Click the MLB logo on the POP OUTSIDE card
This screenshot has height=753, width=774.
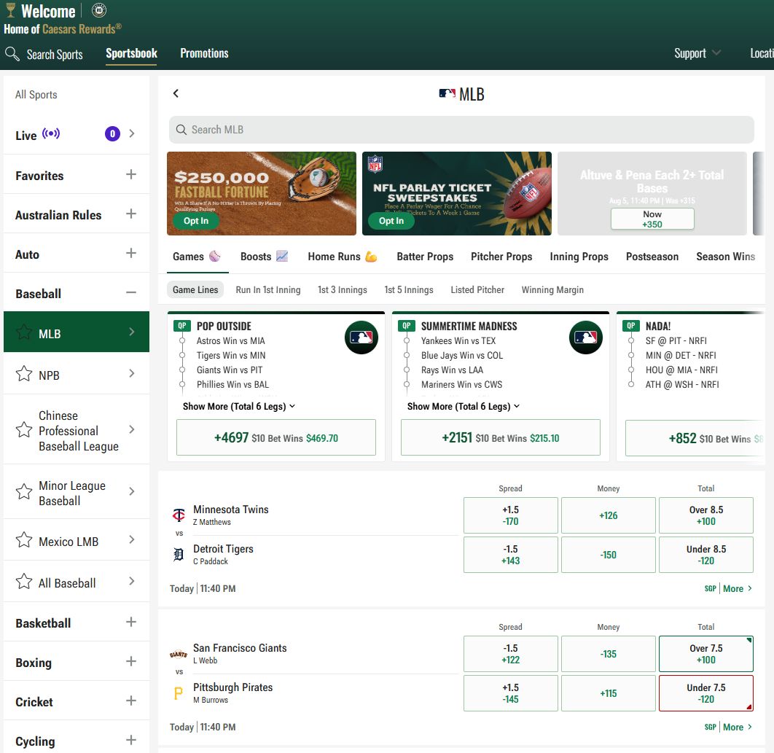point(361,338)
